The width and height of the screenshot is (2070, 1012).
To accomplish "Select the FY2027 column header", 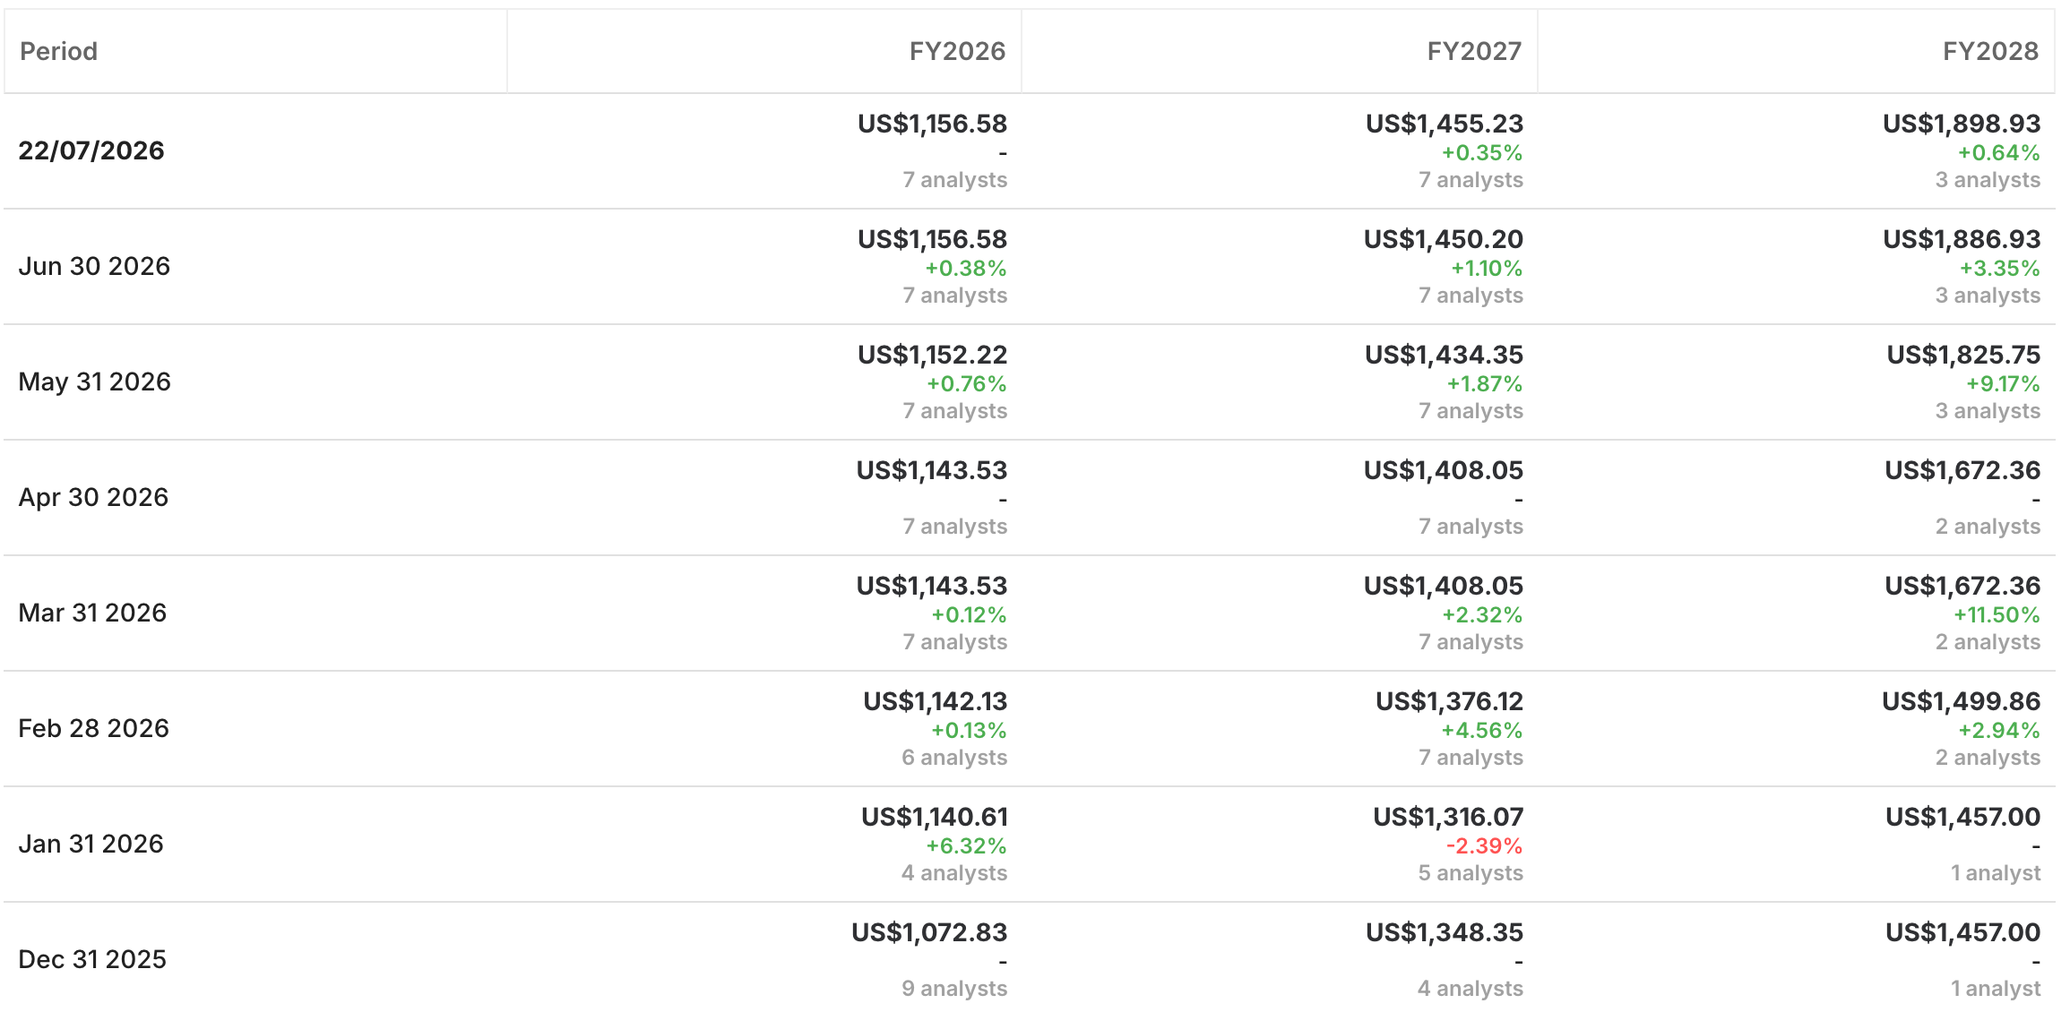I will (1474, 51).
